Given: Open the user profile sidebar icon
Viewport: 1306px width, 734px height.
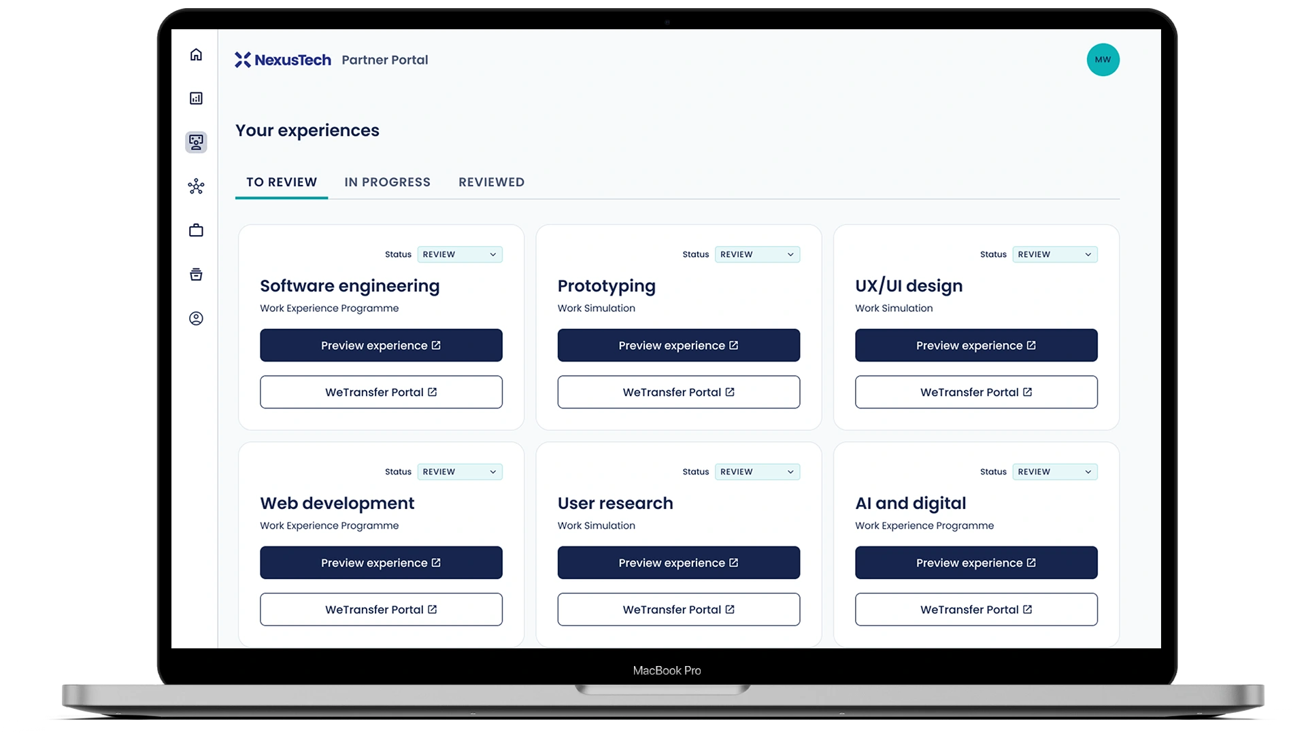Looking at the screenshot, I should [x=196, y=318].
